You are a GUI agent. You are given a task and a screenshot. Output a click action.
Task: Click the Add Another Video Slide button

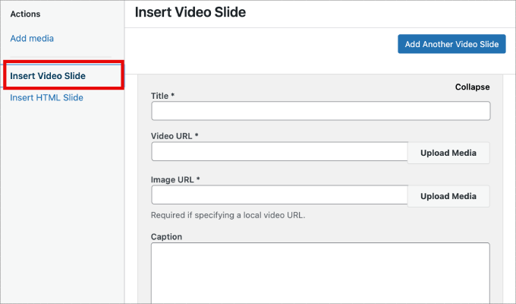coord(451,44)
